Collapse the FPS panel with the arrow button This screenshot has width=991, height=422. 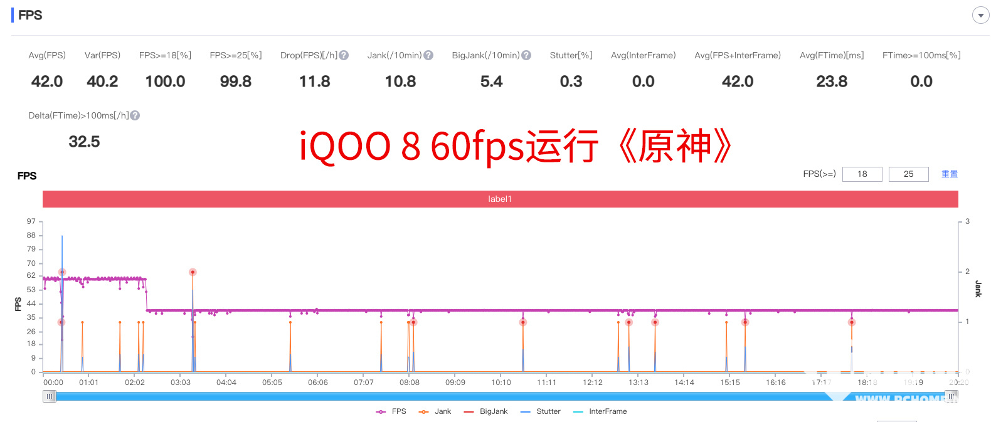(x=980, y=15)
